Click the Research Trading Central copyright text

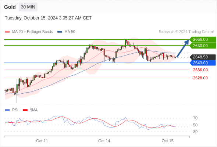coord(186,32)
